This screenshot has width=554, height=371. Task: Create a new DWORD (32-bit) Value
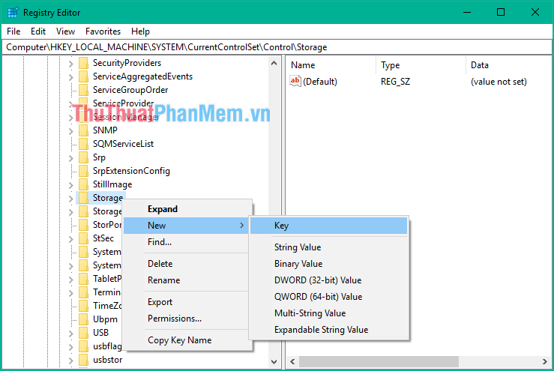pos(328,280)
